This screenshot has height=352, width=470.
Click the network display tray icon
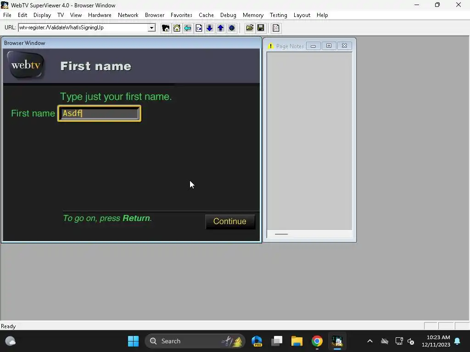(399, 341)
